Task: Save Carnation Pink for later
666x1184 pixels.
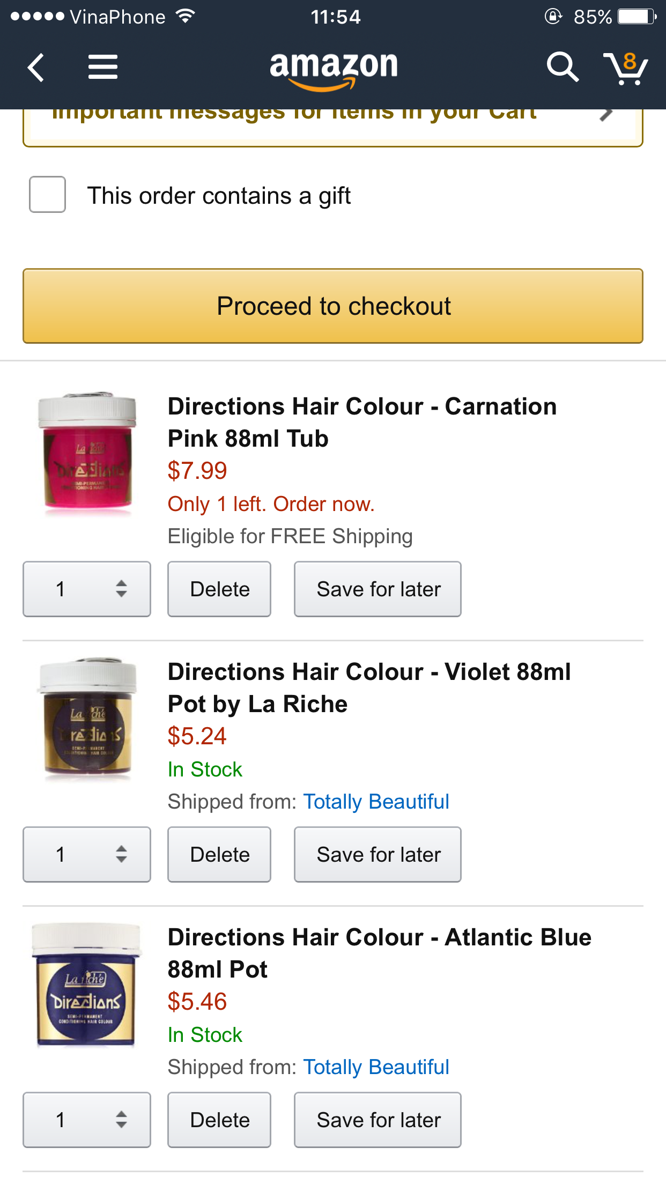Action: [378, 589]
